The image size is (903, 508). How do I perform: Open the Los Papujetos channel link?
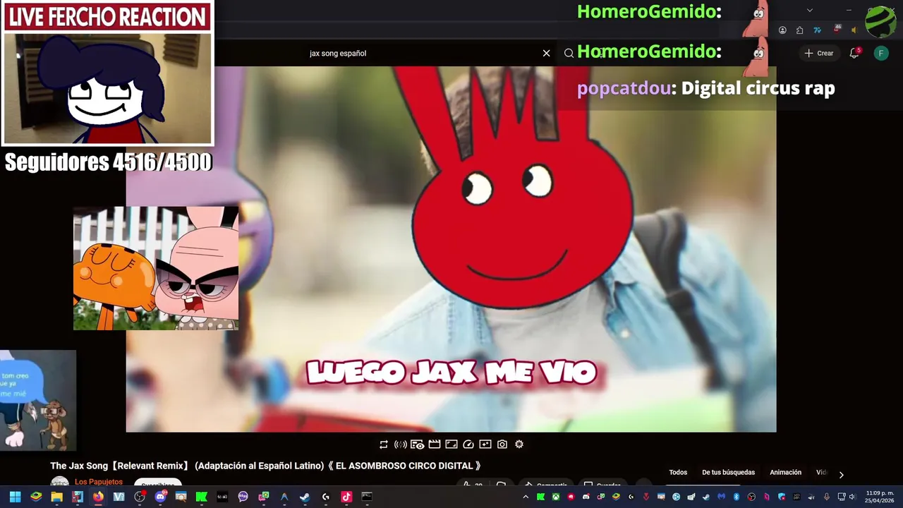coord(99,482)
